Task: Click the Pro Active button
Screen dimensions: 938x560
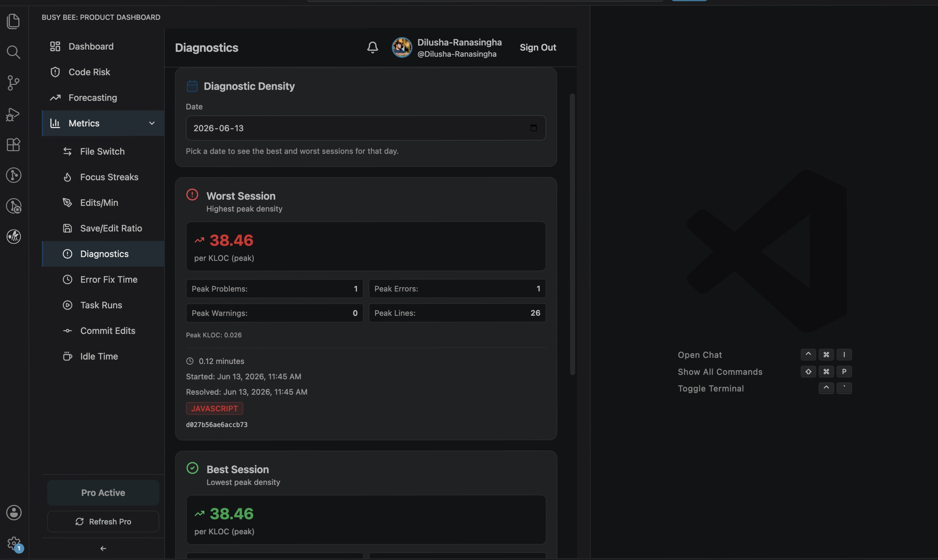Action: 103,492
